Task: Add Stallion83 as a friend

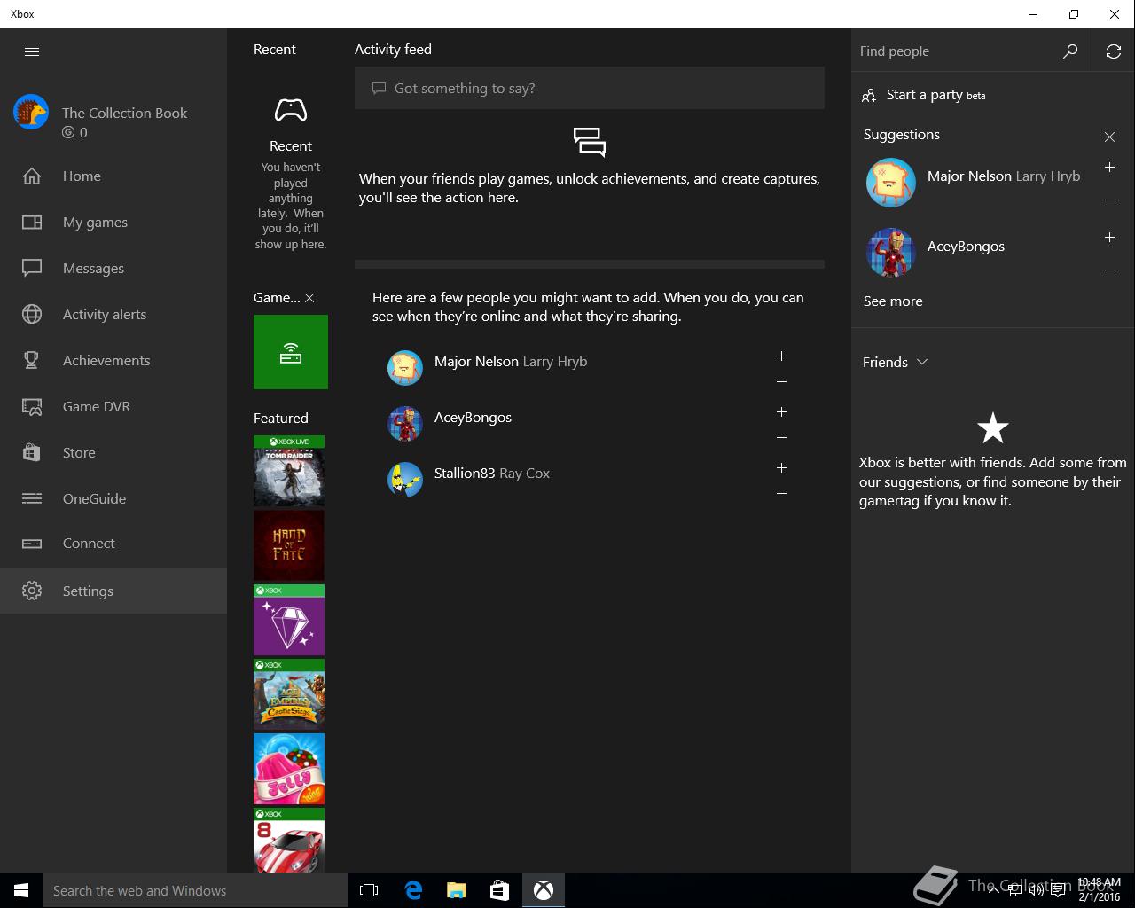Action: [781, 467]
